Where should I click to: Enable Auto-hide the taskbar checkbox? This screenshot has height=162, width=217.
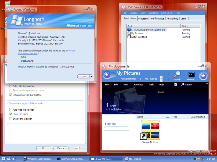pos(11,86)
